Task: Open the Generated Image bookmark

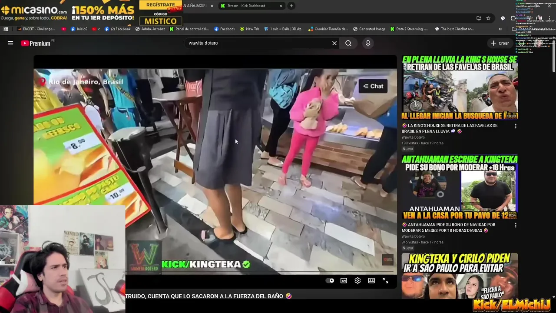Action: click(x=369, y=29)
